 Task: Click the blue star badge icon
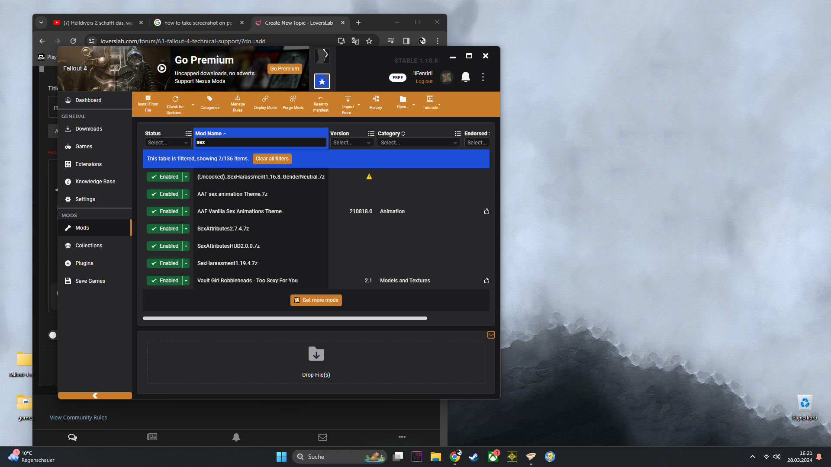coord(322,81)
